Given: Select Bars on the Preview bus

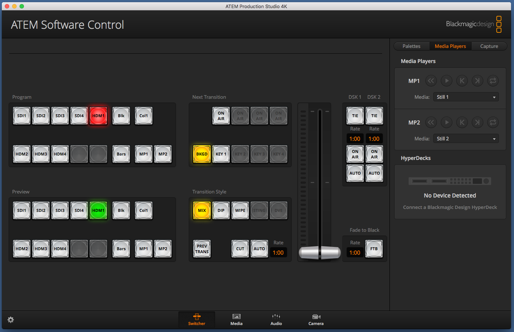Looking at the screenshot, I should click(121, 249).
